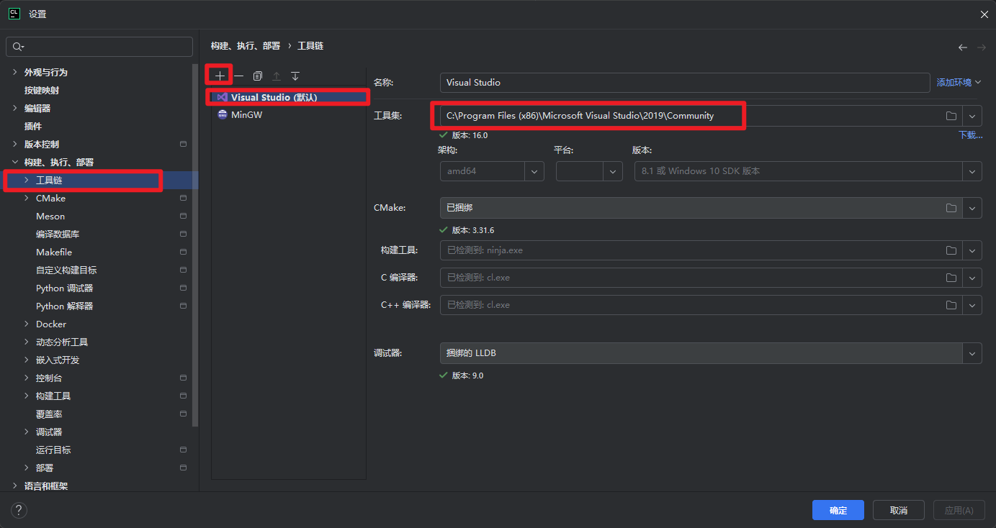Navigate back with left arrow
This screenshot has height=528, width=996.
[963, 47]
